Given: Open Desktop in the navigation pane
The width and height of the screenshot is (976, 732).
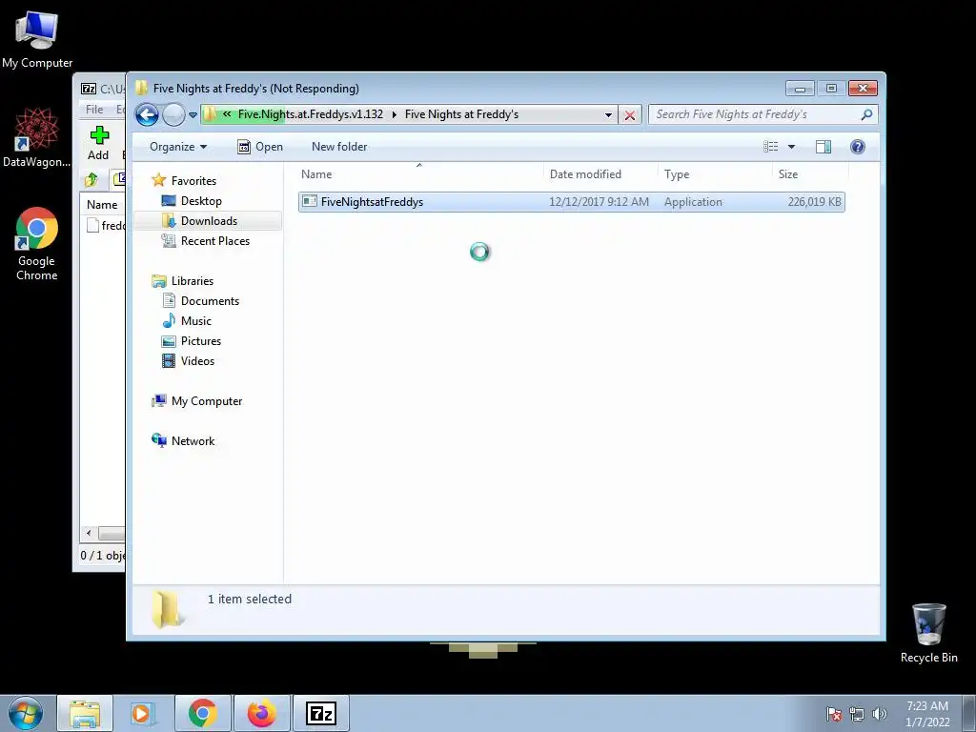Looking at the screenshot, I should pos(201,201).
